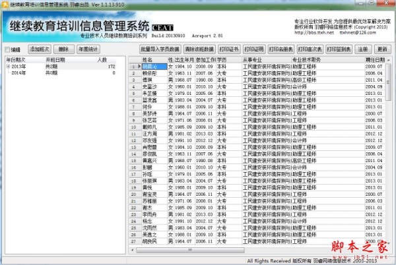Click 清除该班数据 clear class data button
This screenshot has width=396, height=265.
click(x=199, y=49)
